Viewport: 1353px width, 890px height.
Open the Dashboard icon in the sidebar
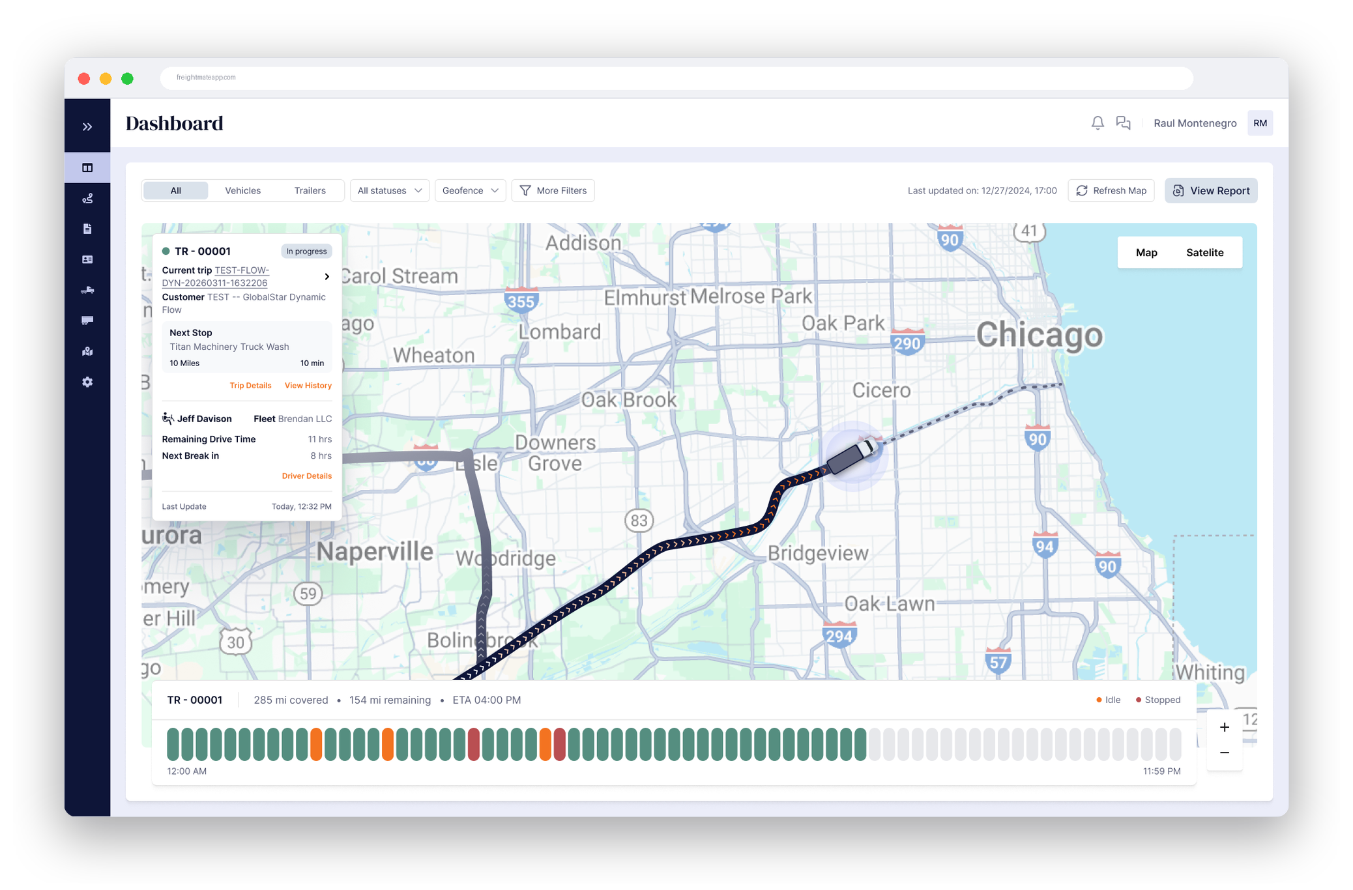87,167
